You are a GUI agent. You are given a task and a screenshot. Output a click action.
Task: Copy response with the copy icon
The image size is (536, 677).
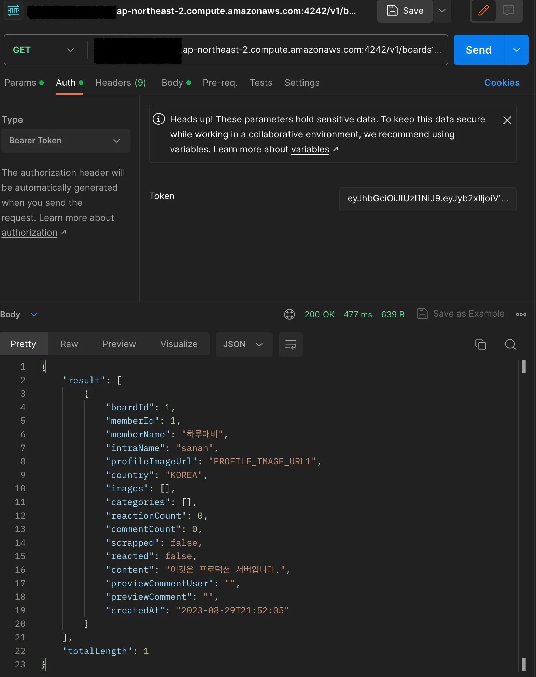(480, 344)
